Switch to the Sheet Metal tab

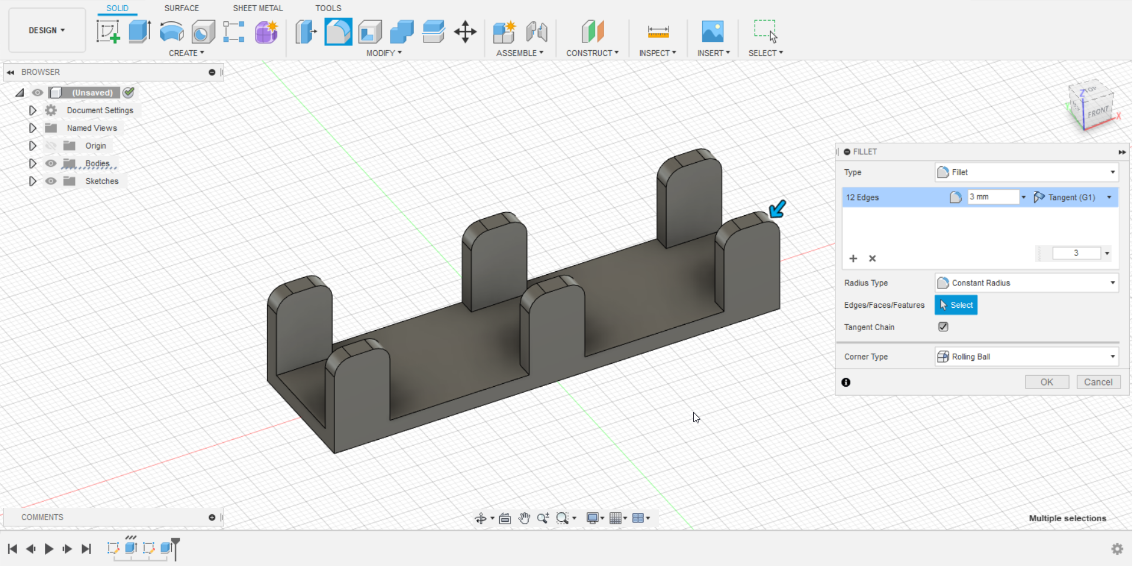tap(258, 8)
